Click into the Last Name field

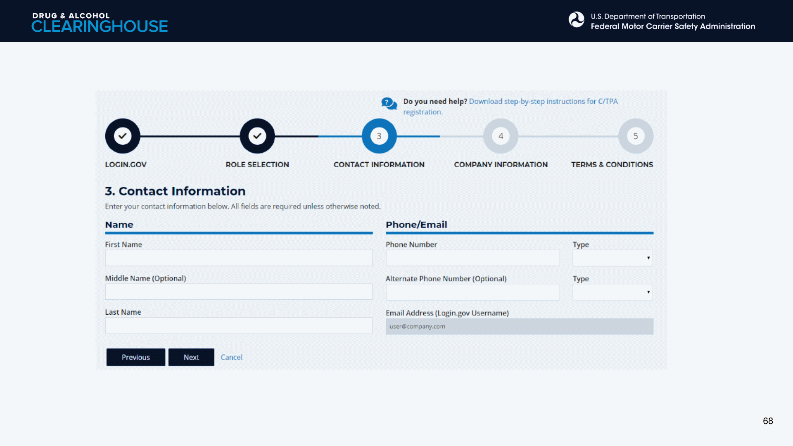(239, 326)
